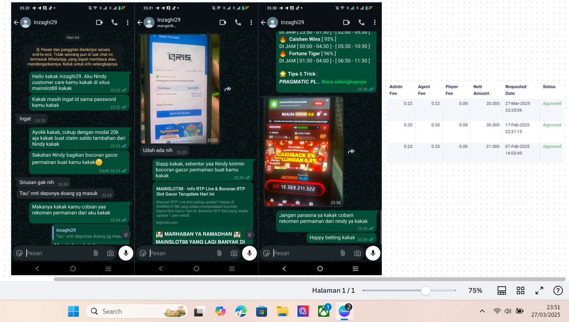Click the Halaman 1 / 1 page indicator
Screen dimensions: 569x322
coord(333,290)
